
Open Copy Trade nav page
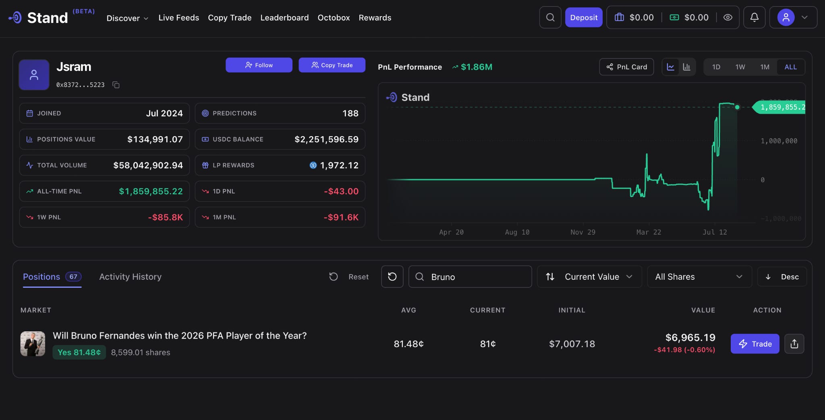pyautogui.click(x=230, y=18)
